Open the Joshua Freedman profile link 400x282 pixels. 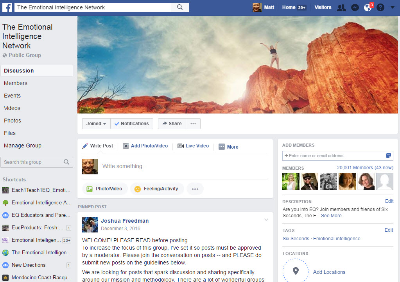tap(125, 221)
